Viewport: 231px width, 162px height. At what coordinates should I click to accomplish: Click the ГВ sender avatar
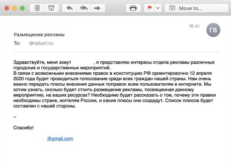(x=213, y=30)
